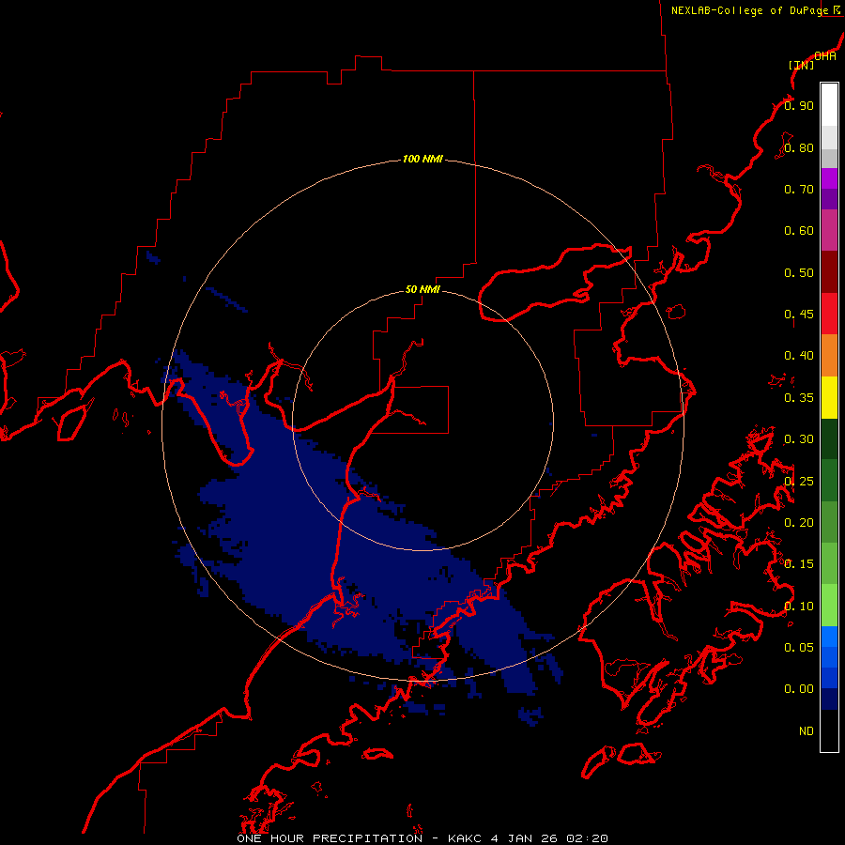Viewport: 845px width, 845px height.
Task: Click the yellow 0.35 legend swatch
Action: click(829, 397)
